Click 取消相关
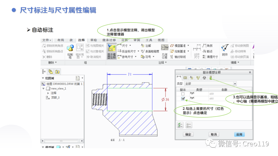Screen dimensions: 278x156 tap(94, 57)
